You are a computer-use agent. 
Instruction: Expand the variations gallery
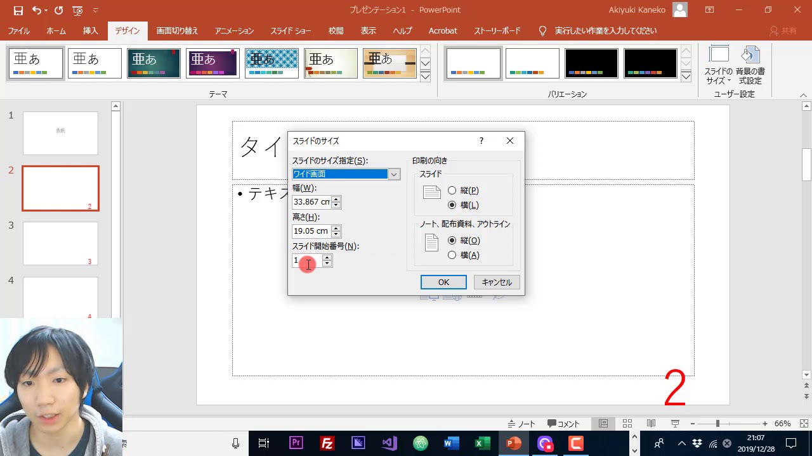[x=686, y=76]
